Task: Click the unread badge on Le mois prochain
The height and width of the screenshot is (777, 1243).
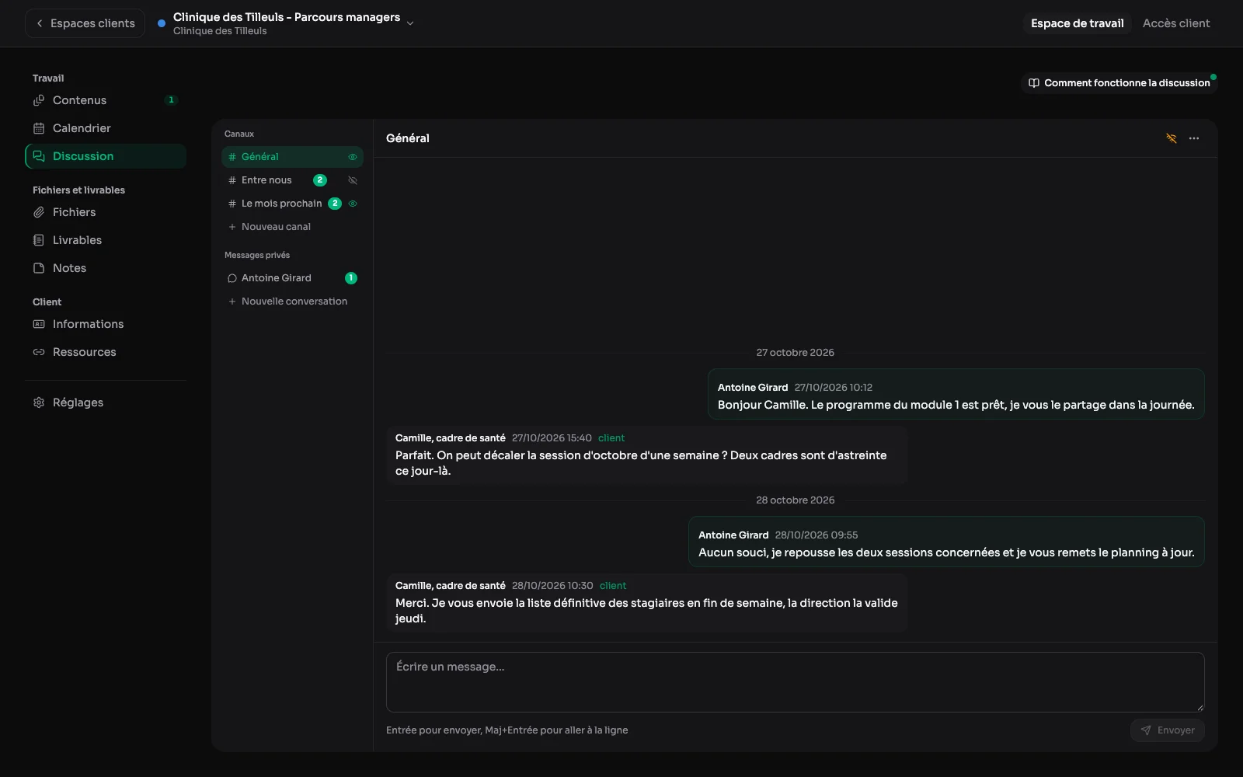Action: [335, 204]
